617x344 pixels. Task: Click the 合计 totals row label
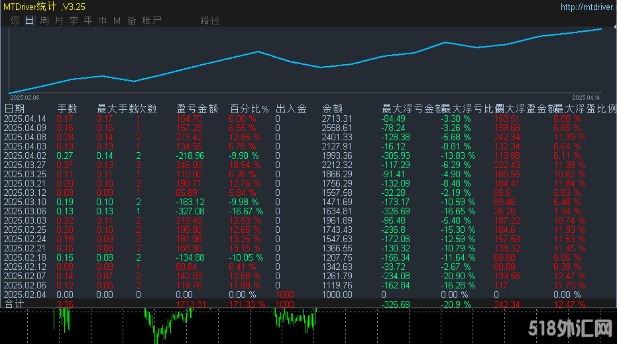[x=14, y=304]
